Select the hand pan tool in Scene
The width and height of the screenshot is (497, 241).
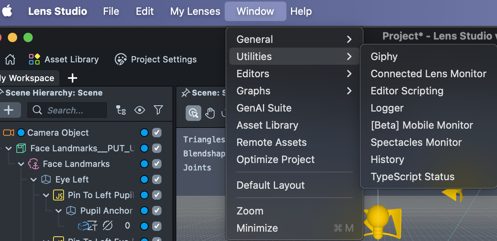[x=210, y=113]
